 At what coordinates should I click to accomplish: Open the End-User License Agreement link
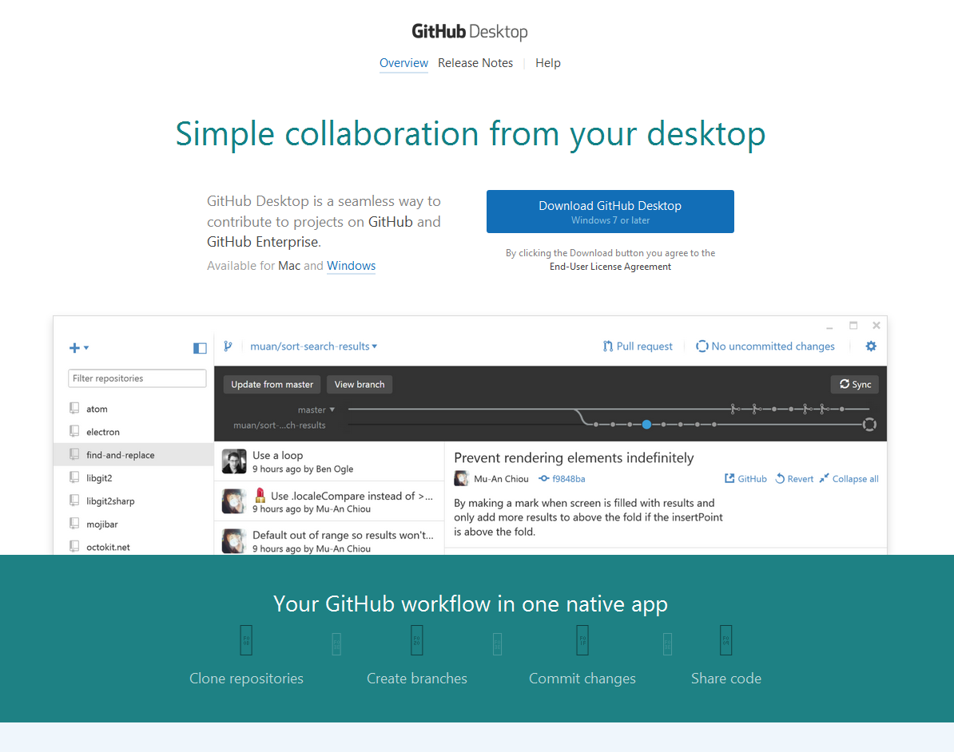coord(610,267)
